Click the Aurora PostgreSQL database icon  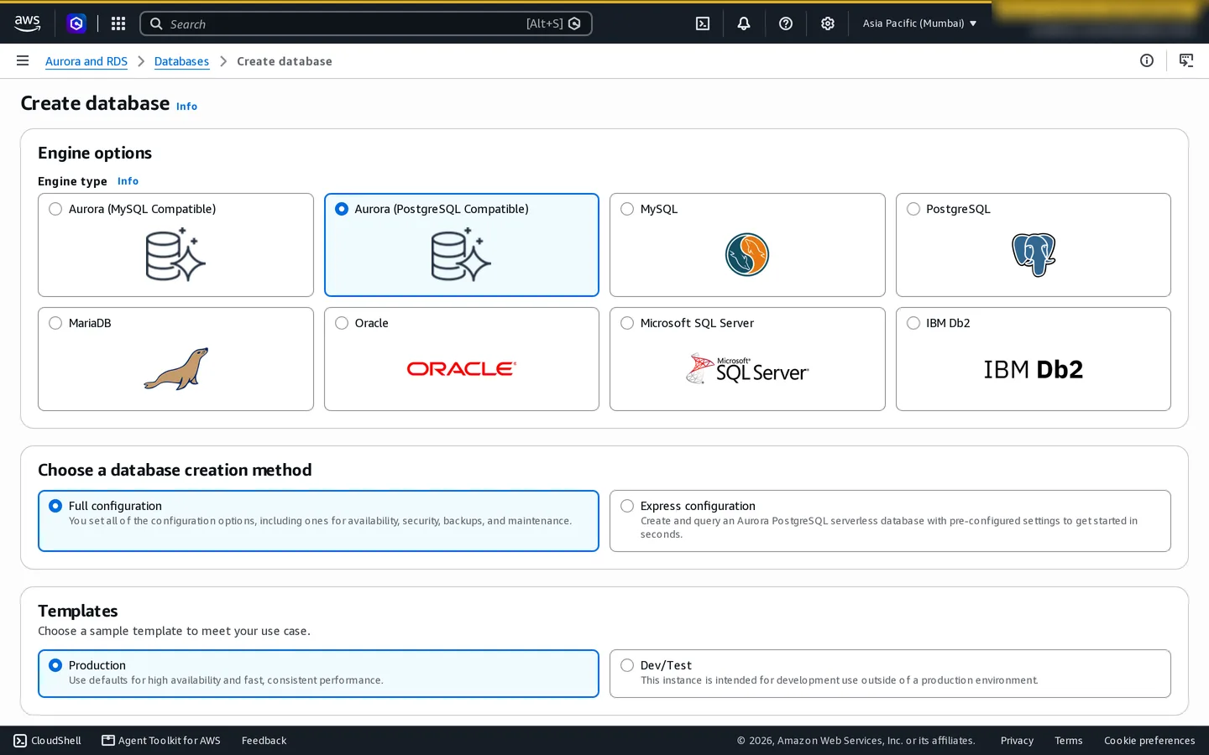pyautogui.click(x=461, y=255)
